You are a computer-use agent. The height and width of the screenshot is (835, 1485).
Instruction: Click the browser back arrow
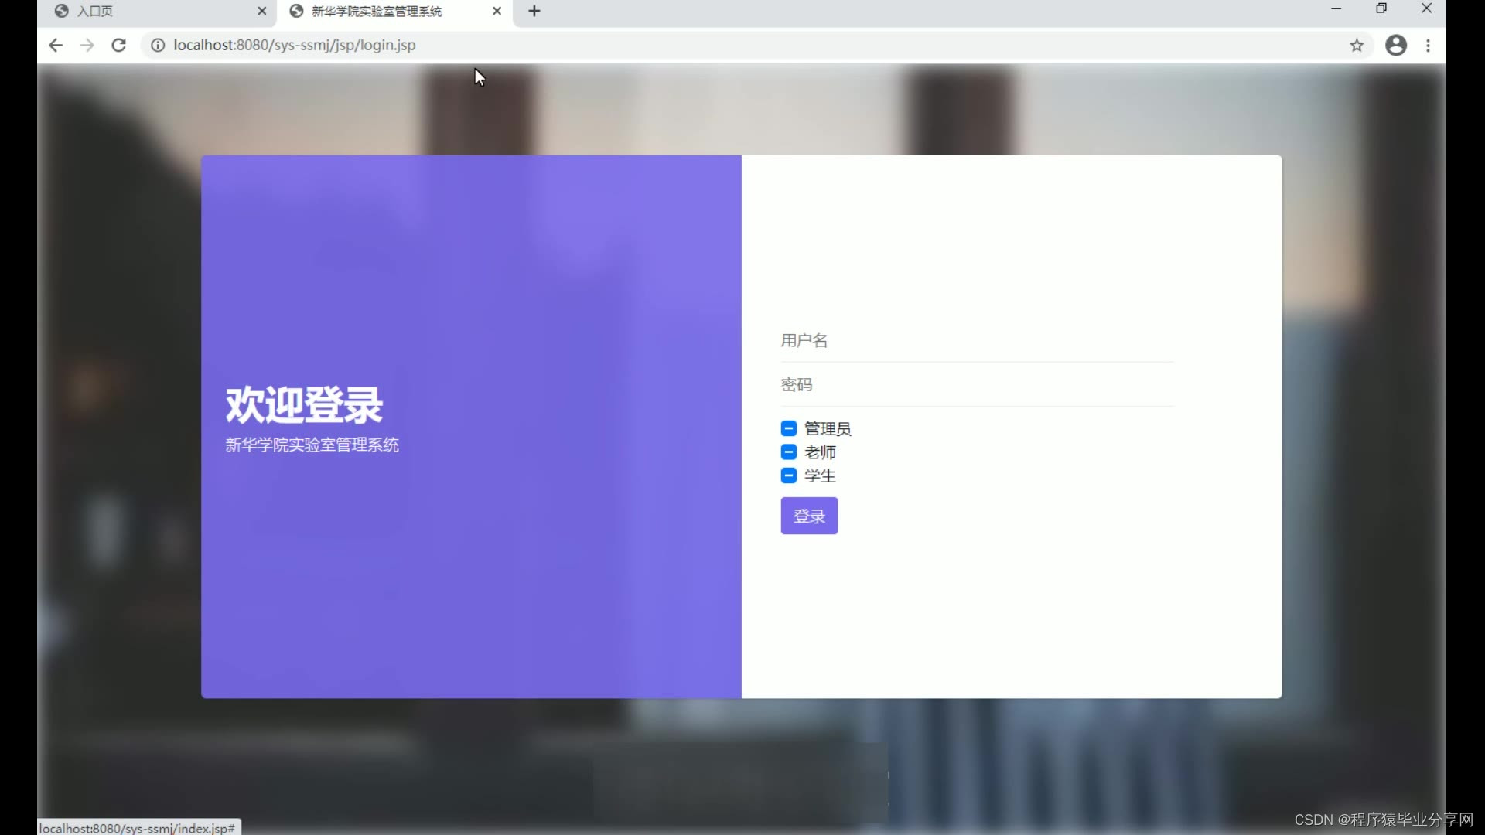coord(56,46)
